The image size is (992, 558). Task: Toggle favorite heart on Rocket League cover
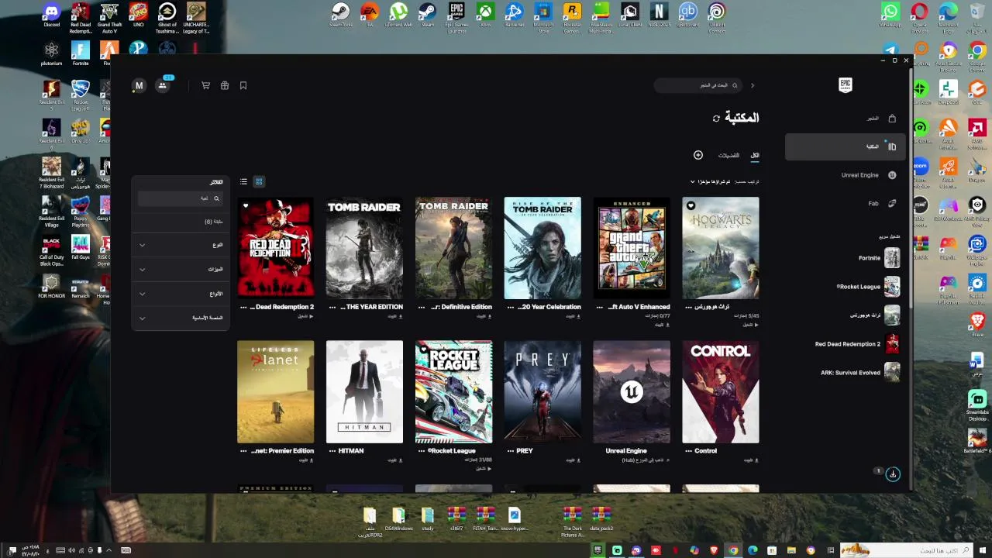coord(424,350)
